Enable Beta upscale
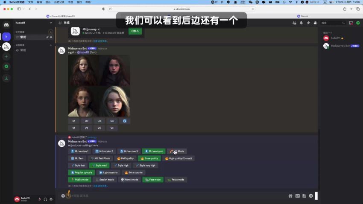The image size is (363, 204). click(133, 172)
